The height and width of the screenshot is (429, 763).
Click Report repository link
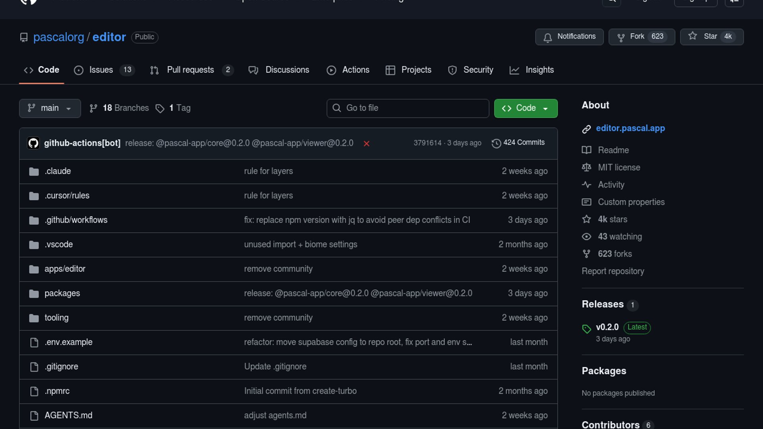(x=613, y=271)
